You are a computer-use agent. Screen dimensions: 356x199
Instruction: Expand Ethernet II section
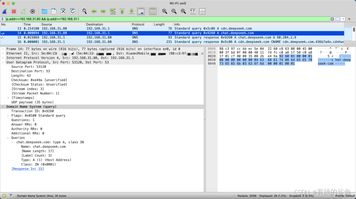(x=3, y=54)
